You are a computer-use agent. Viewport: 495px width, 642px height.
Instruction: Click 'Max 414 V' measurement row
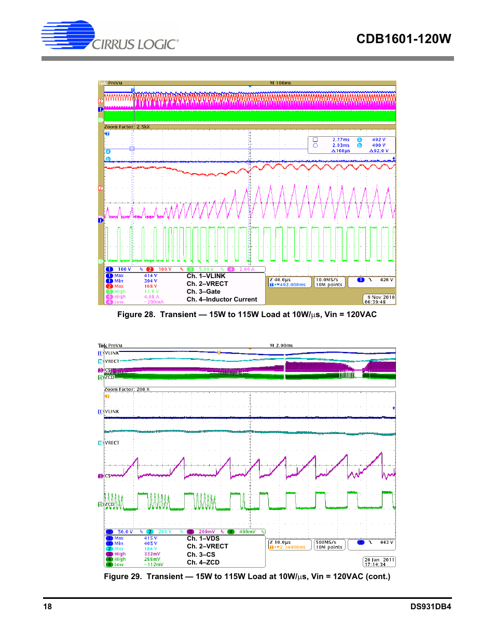(132, 276)
